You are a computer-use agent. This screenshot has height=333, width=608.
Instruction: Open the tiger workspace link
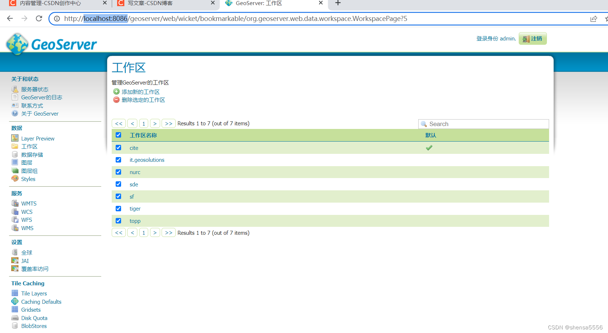click(135, 209)
